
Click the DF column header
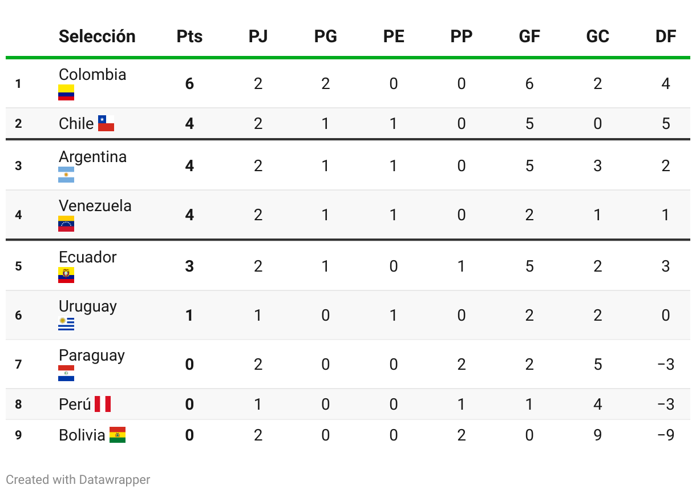(x=665, y=37)
